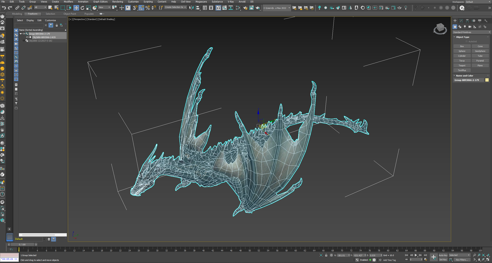The height and width of the screenshot is (263, 492).
Task: Click the Torus primitive button
Action: coord(462,60)
